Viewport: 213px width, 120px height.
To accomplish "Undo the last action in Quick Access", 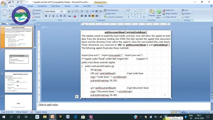I will pos(13,2).
